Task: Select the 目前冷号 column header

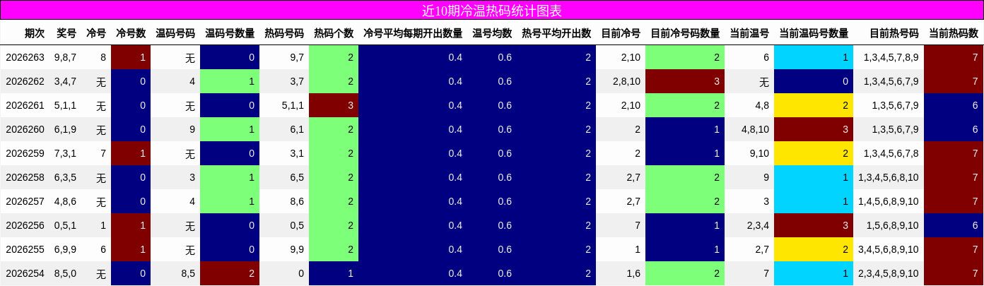Action: pos(621,33)
